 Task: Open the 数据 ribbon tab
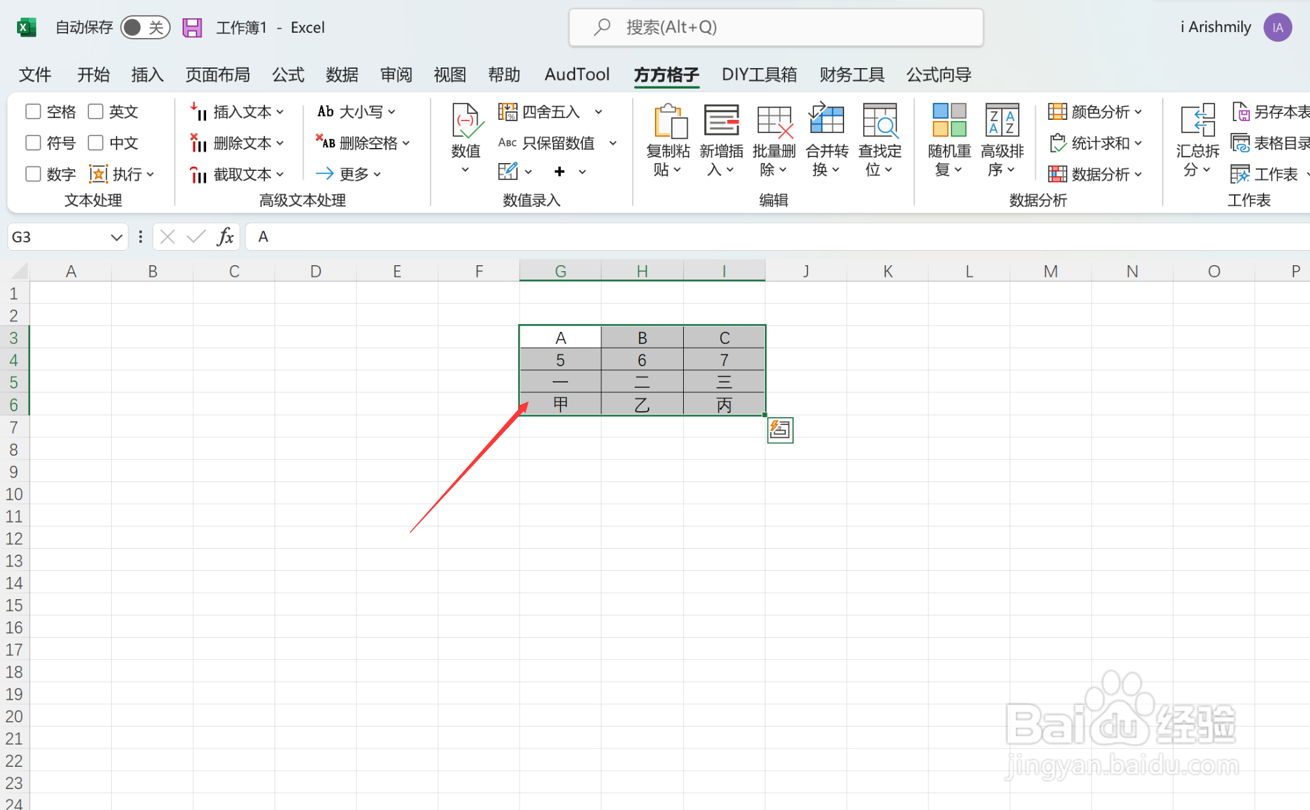click(x=341, y=75)
